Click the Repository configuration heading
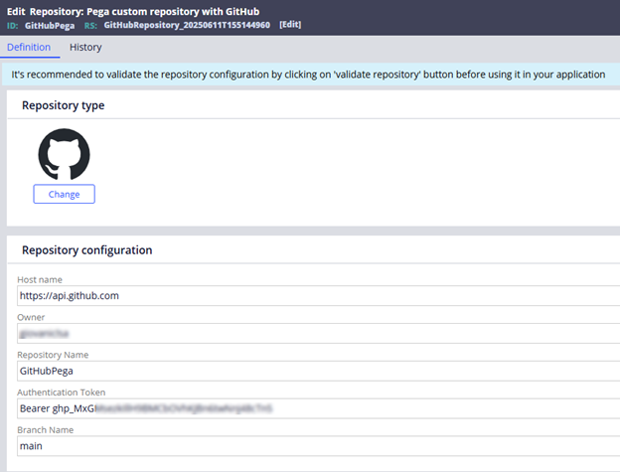Viewport: 620px width, 472px height. 87,250
